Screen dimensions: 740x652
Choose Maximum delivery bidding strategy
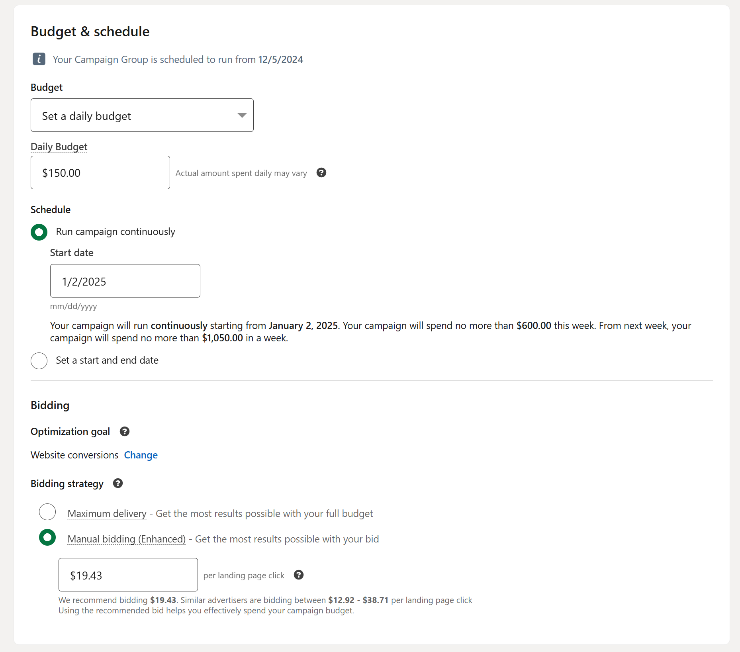tap(47, 512)
